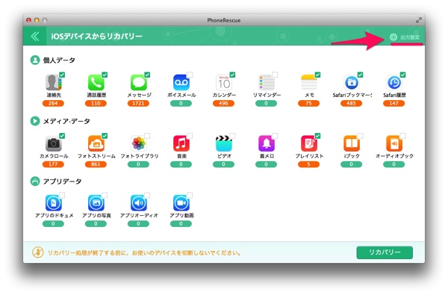Click the アプリデータ section header

pyautogui.click(x=62, y=181)
